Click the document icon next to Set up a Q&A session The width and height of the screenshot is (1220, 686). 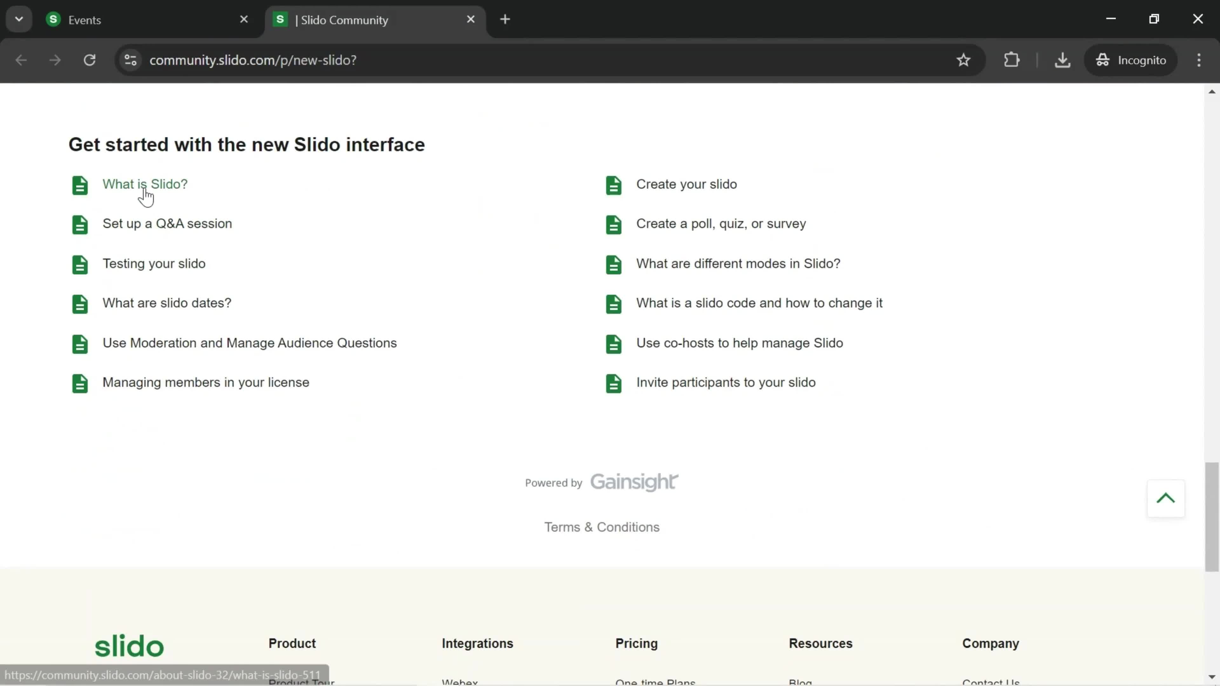coord(80,225)
